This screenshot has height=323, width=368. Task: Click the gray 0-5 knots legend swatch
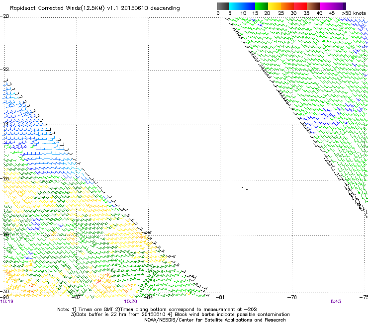(x=223, y=6)
